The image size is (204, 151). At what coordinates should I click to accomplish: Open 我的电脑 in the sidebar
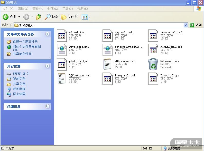pos(19,89)
